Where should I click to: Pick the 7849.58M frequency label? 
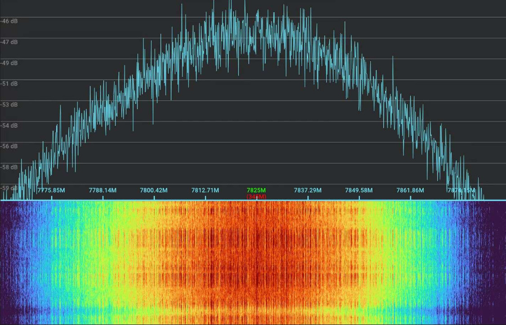[x=359, y=190]
